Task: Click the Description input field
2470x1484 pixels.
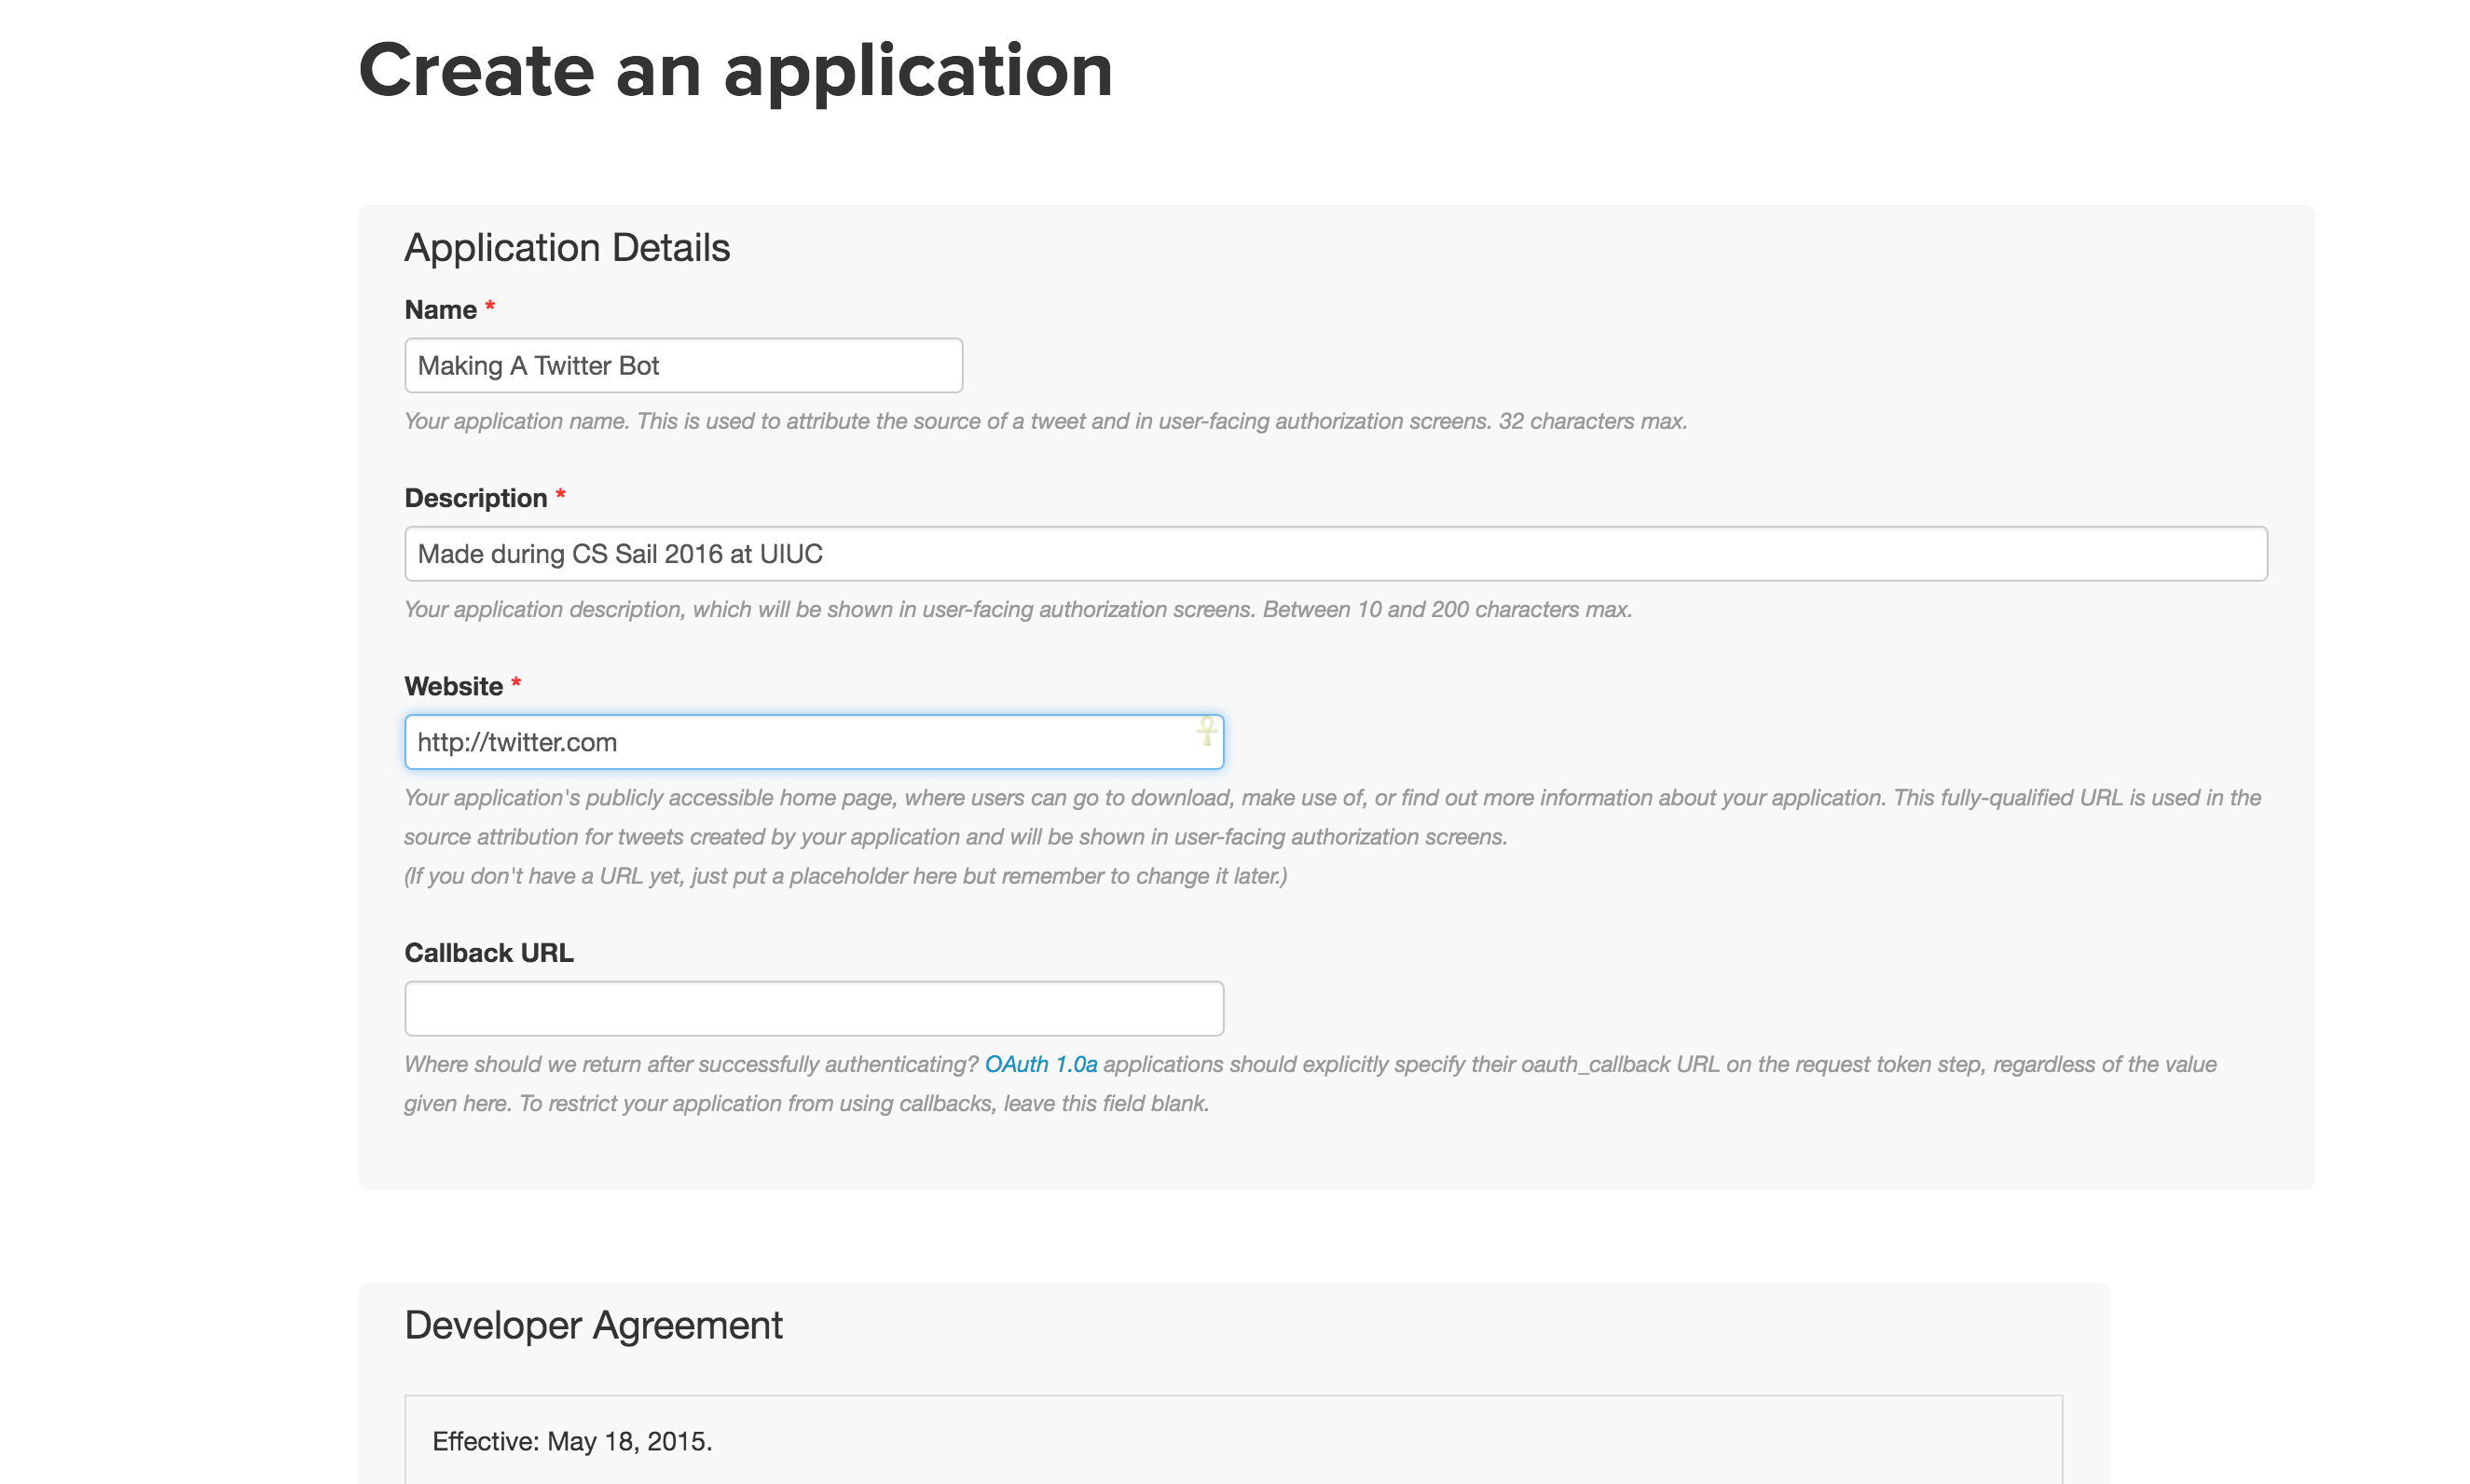Action: (1336, 553)
